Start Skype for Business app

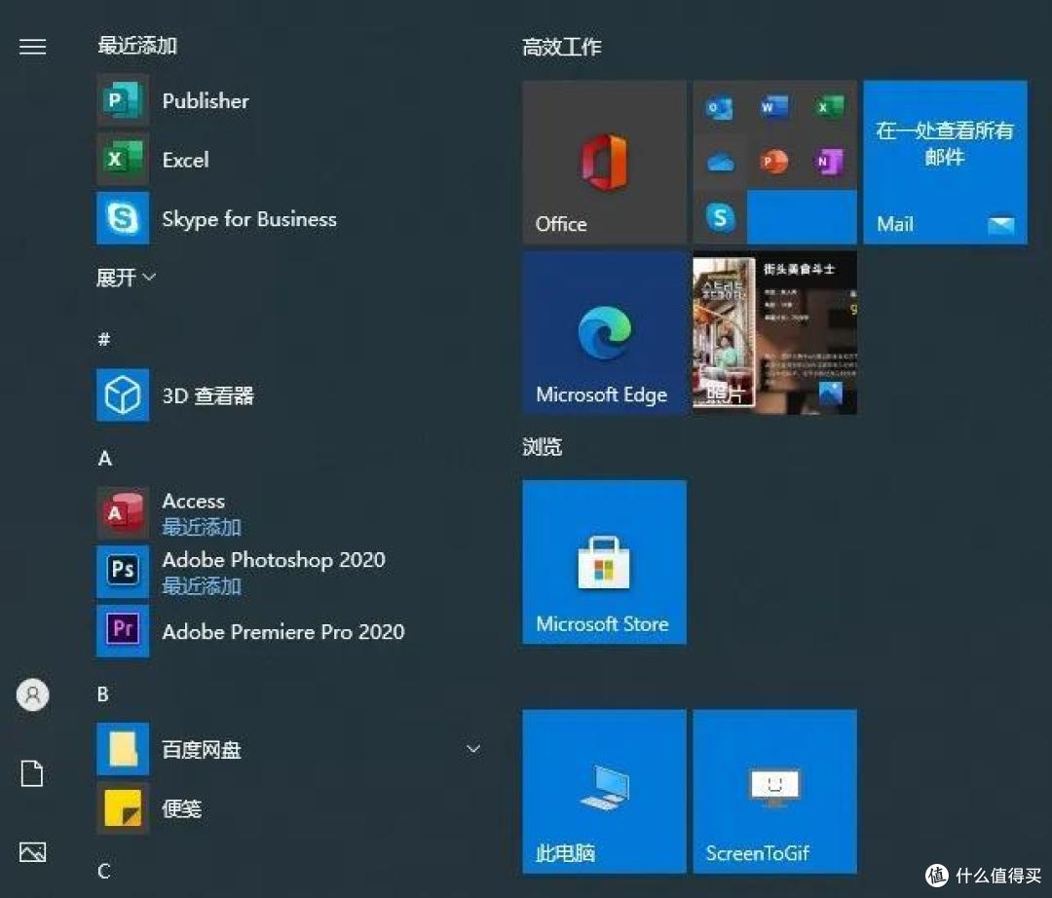288,218
